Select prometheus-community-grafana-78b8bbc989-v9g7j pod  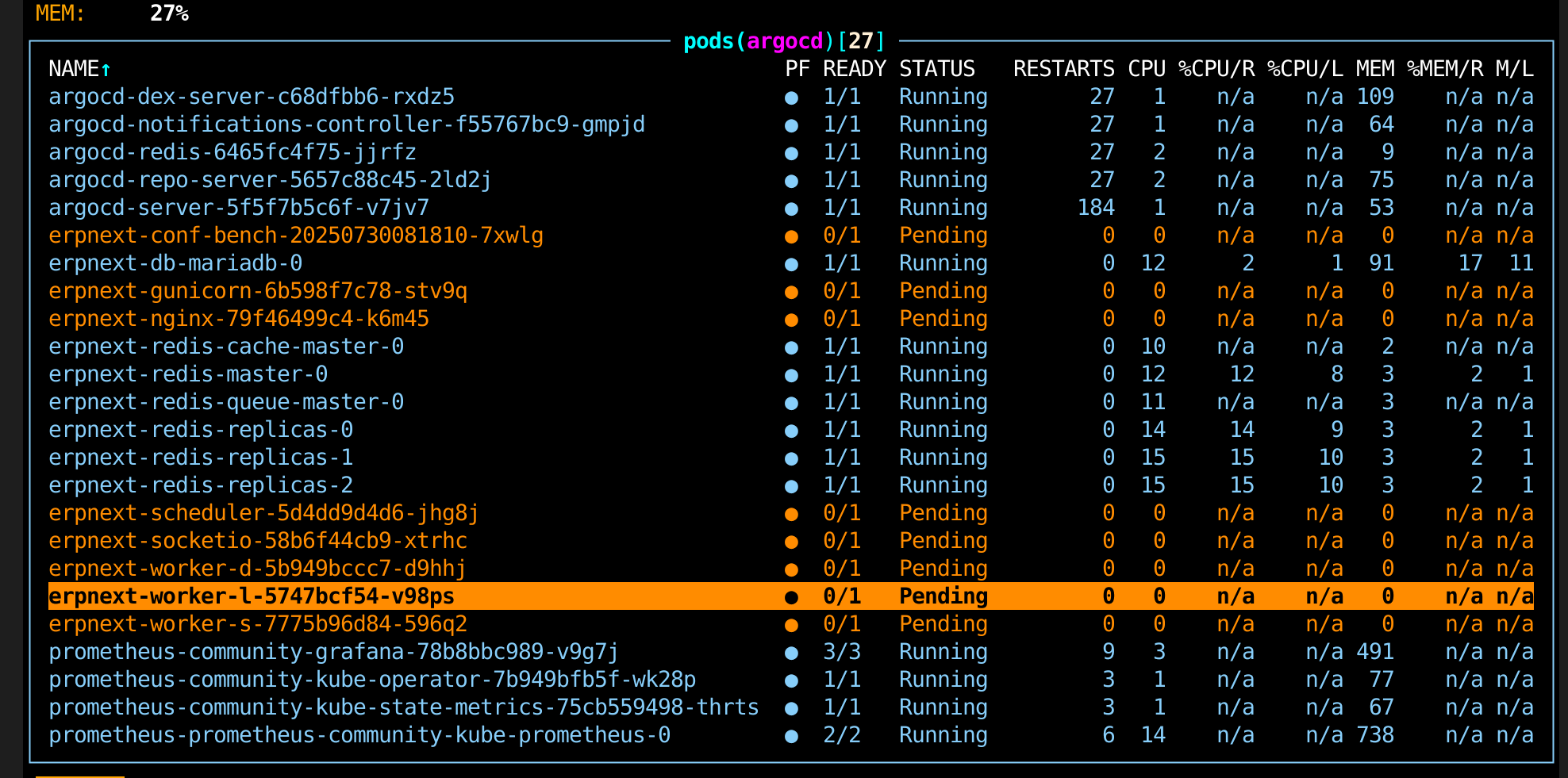point(791,652)
